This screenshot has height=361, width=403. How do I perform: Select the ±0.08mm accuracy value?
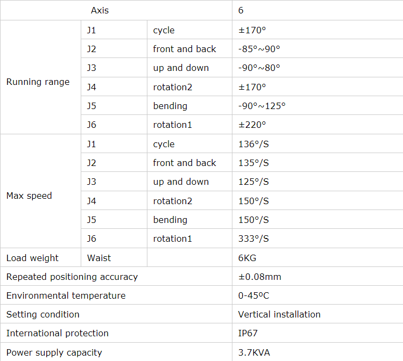point(260,277)
